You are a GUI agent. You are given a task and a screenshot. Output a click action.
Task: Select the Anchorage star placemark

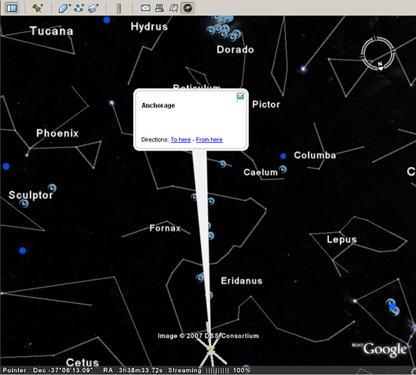(211, 348)
